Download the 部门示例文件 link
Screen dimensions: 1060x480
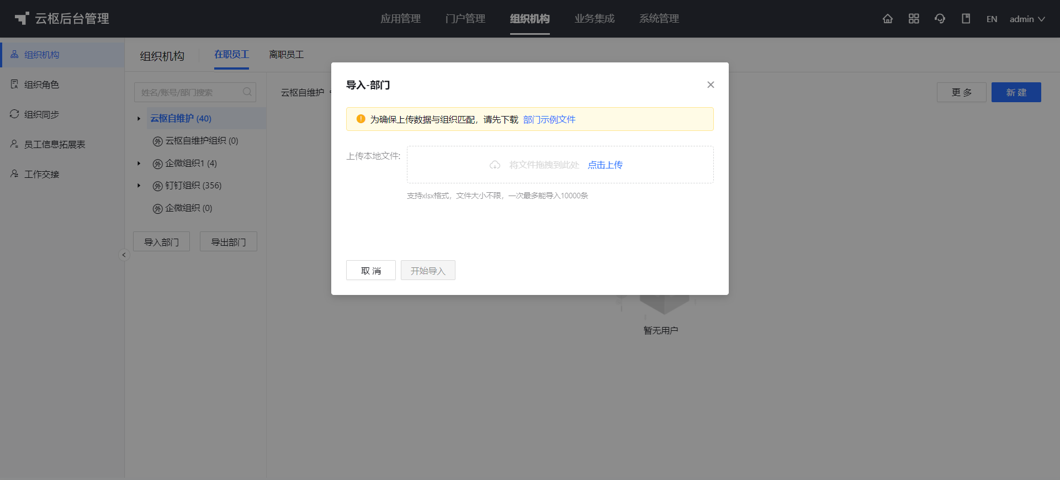point(549,119)
